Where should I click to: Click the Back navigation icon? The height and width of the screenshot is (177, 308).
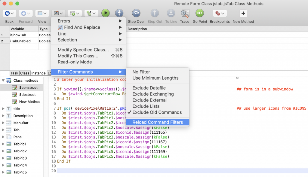7,13
